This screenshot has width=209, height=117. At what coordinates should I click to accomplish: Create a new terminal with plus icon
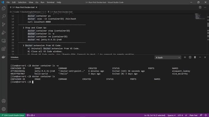click(185, 57)
